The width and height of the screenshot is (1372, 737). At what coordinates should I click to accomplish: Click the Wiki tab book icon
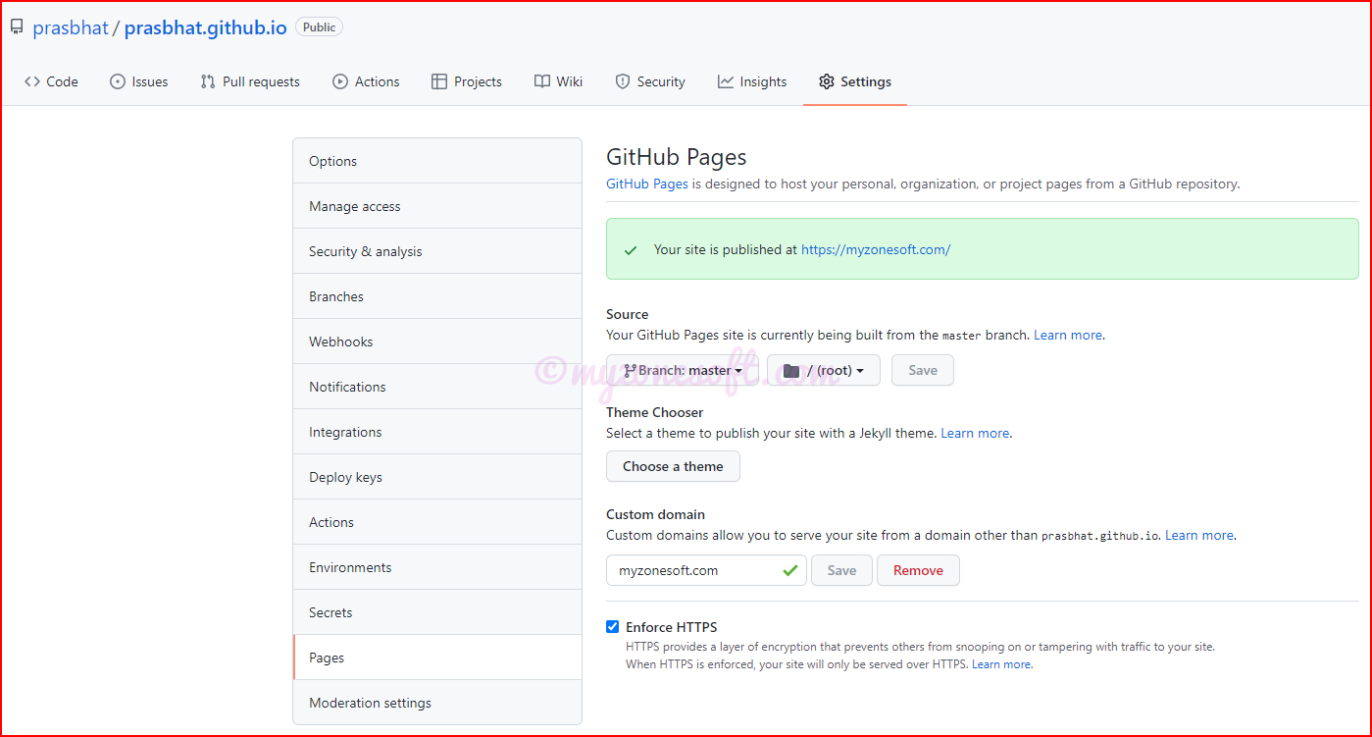pyautogui.click(x=542, y=81)
